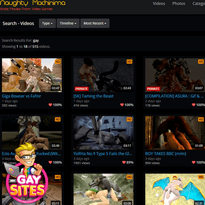Screen dimensions: 205x205
Task: Click the heart icon beside Giga Bowser's 100%
Action: point(50,105)
